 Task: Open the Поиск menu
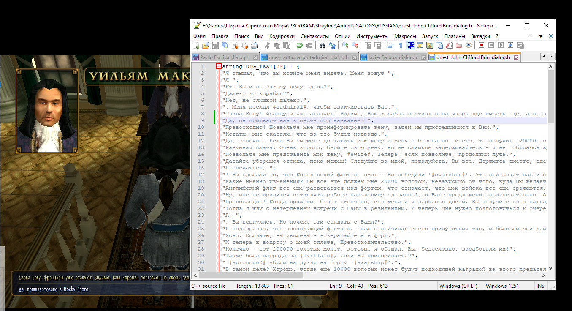(x=241, y=36)
